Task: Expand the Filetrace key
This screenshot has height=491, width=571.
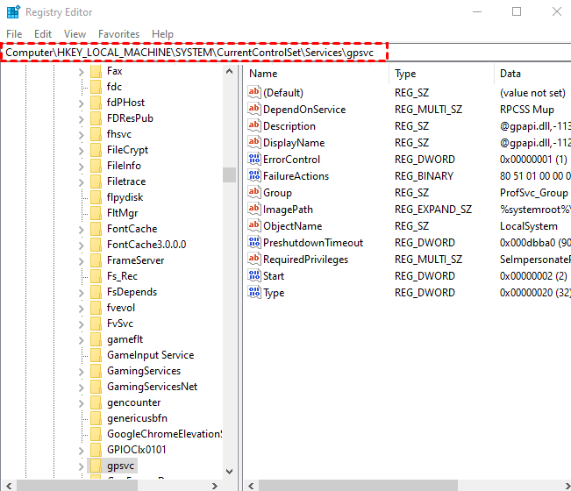Action: point(82,182)
